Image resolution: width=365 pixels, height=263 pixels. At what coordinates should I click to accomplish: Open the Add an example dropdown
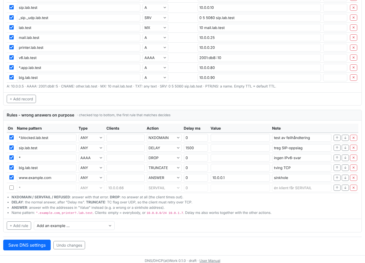74,226
